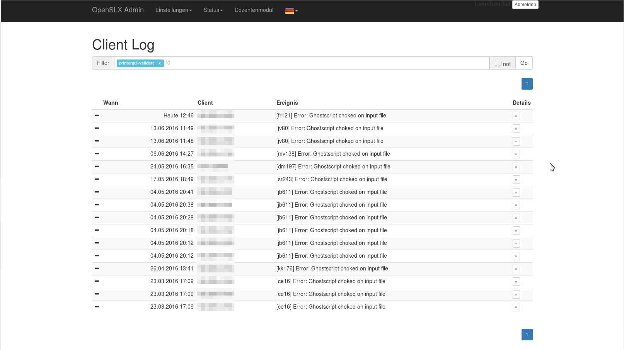This screenshot has height=350, width=624.
Task: Open the German flag language dropdown
Action: point(291,11)
